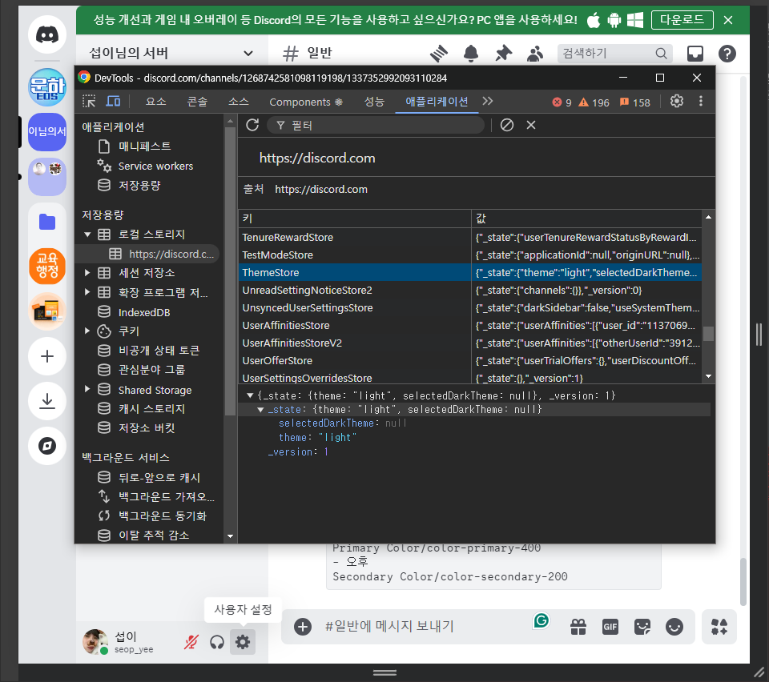Click warnings count badge showing 196
Image resolution: width=769 pixels, height=682 pixels.
pyautogui.click(x=594, y=102)
